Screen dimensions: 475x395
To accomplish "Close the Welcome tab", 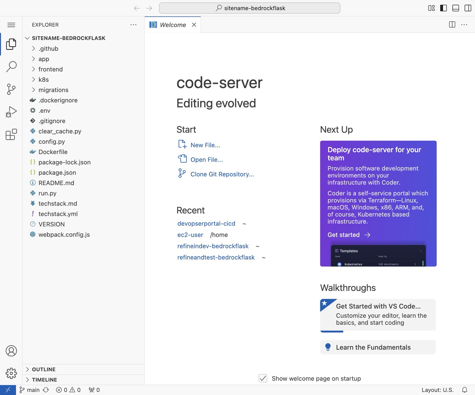I will tap(194, 25).
